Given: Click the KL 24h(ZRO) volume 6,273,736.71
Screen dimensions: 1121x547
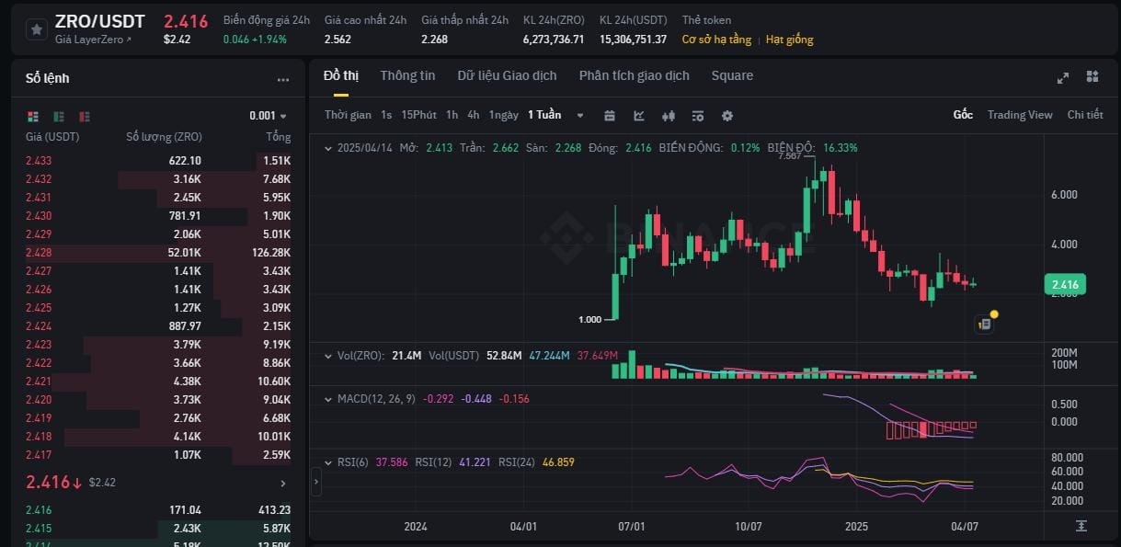Looking at the screenshot, I should tap(554, 40).
